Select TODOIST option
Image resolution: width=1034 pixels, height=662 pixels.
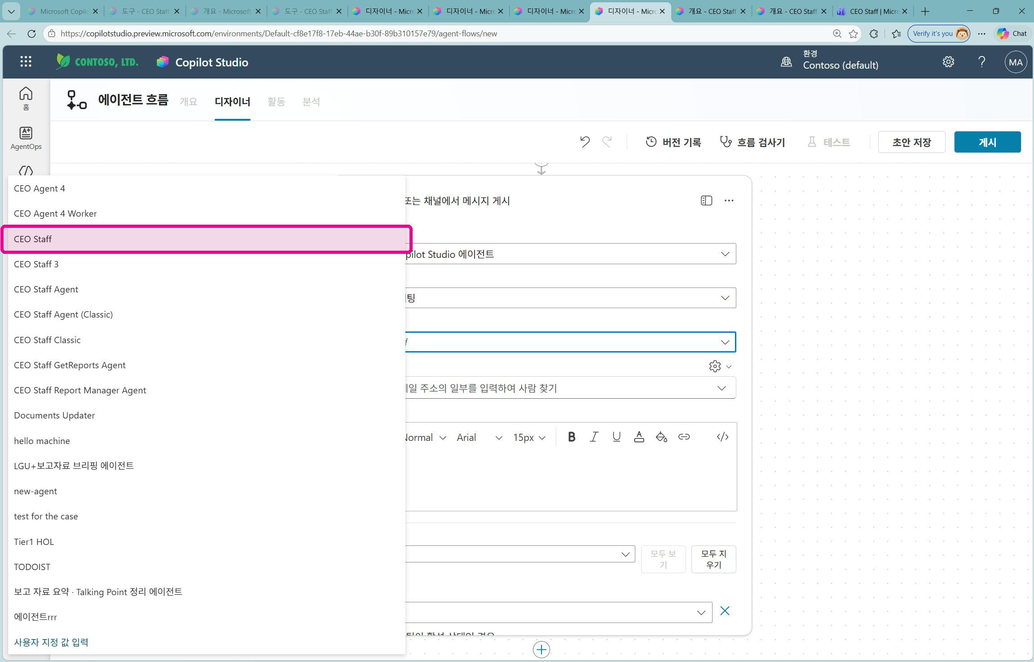click(x=207, y=567)
